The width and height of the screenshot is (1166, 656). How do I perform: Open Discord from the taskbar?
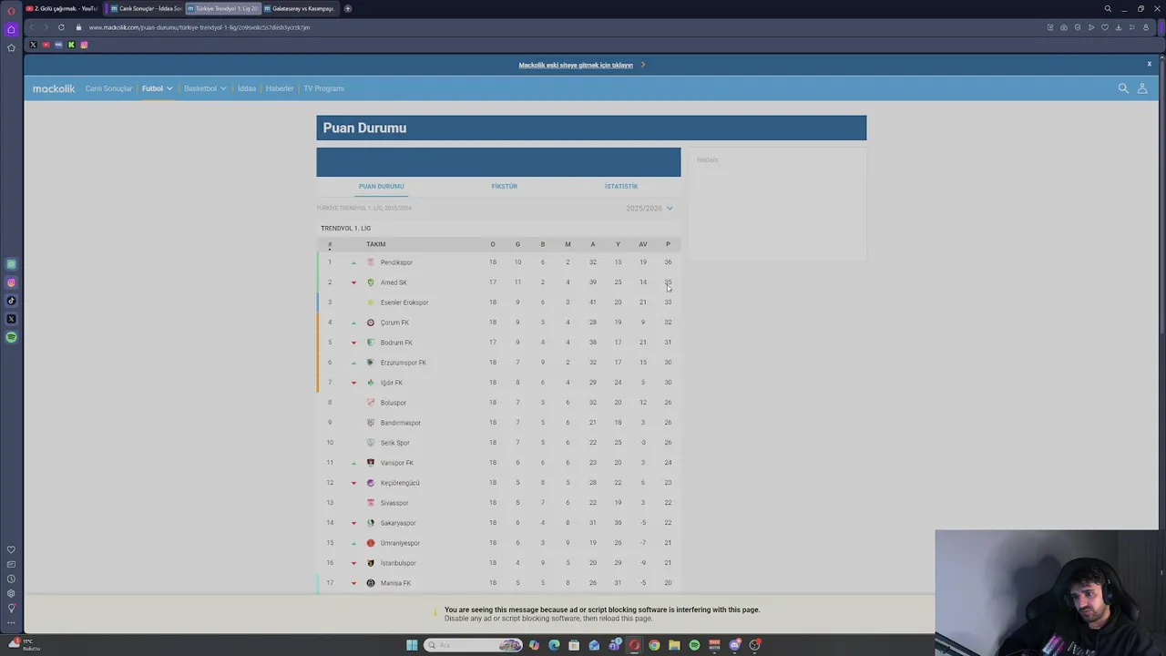click(x=734, y=645)
